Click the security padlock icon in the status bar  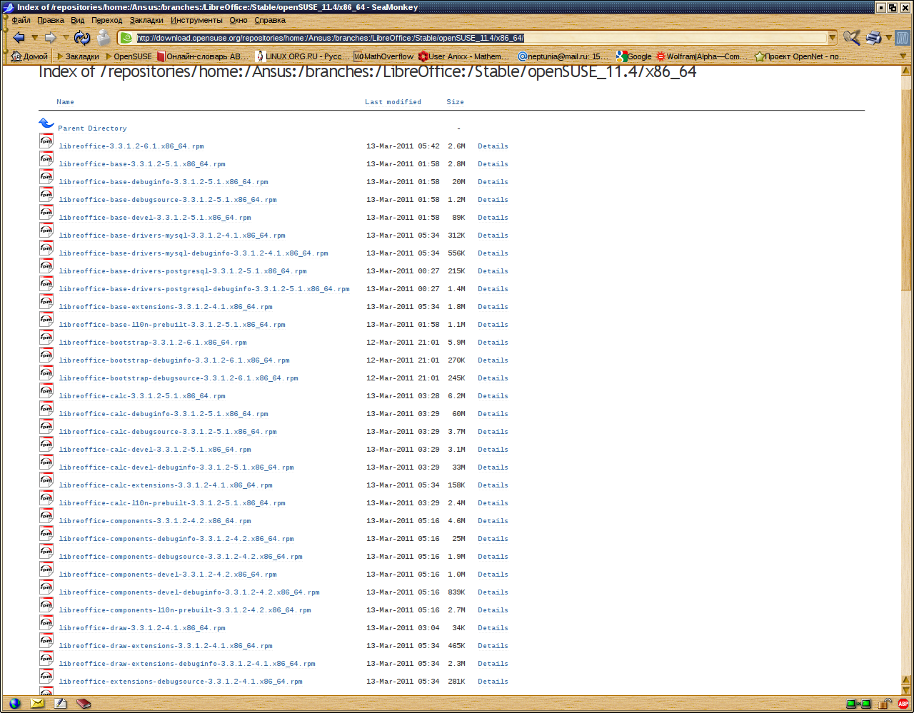tap(885, 704)
